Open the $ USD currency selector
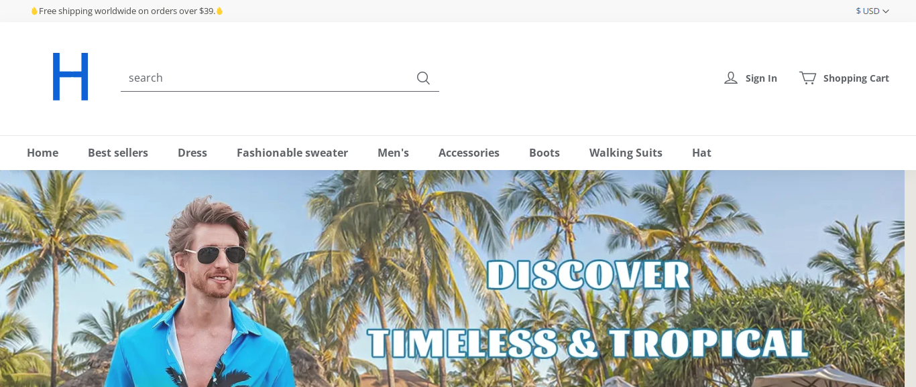This screenshot has height=387, width=916. pos(872,11)
